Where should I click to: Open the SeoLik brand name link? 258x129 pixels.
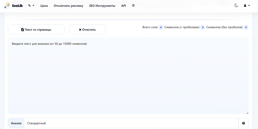tap(17, 6)
